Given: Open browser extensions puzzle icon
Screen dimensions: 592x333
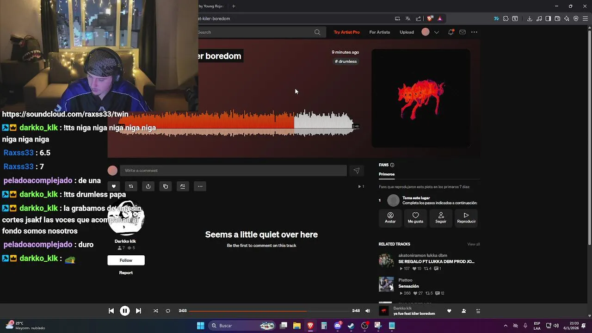Looking at the screenshot, I should point(506,18).
